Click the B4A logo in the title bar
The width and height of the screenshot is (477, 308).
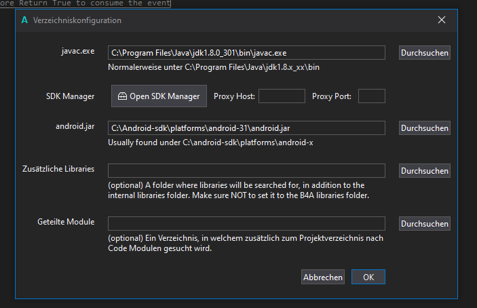pyautogui.click(x=25, y=20)
